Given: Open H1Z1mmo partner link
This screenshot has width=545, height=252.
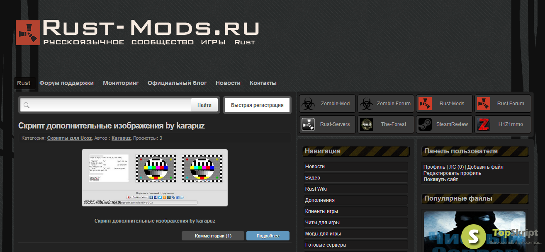Looking at the screenshot, I should click(503, 124).
